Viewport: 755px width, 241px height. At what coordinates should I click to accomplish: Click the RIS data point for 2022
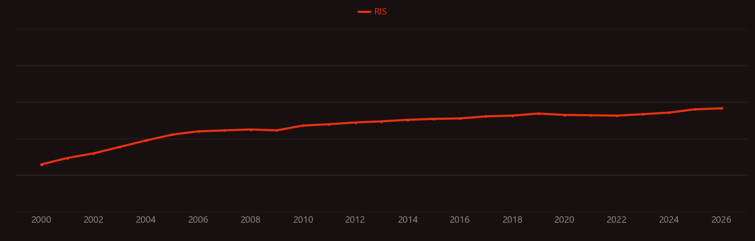tap(617, 116)
